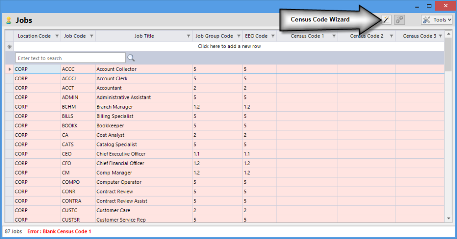
Task: Click the CONTRA job code cell
Action: coord(78,201)
